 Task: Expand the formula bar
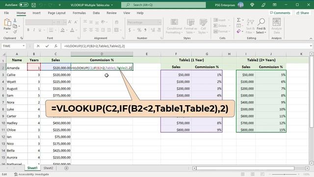pyautogui.click(x=311, y=46)
